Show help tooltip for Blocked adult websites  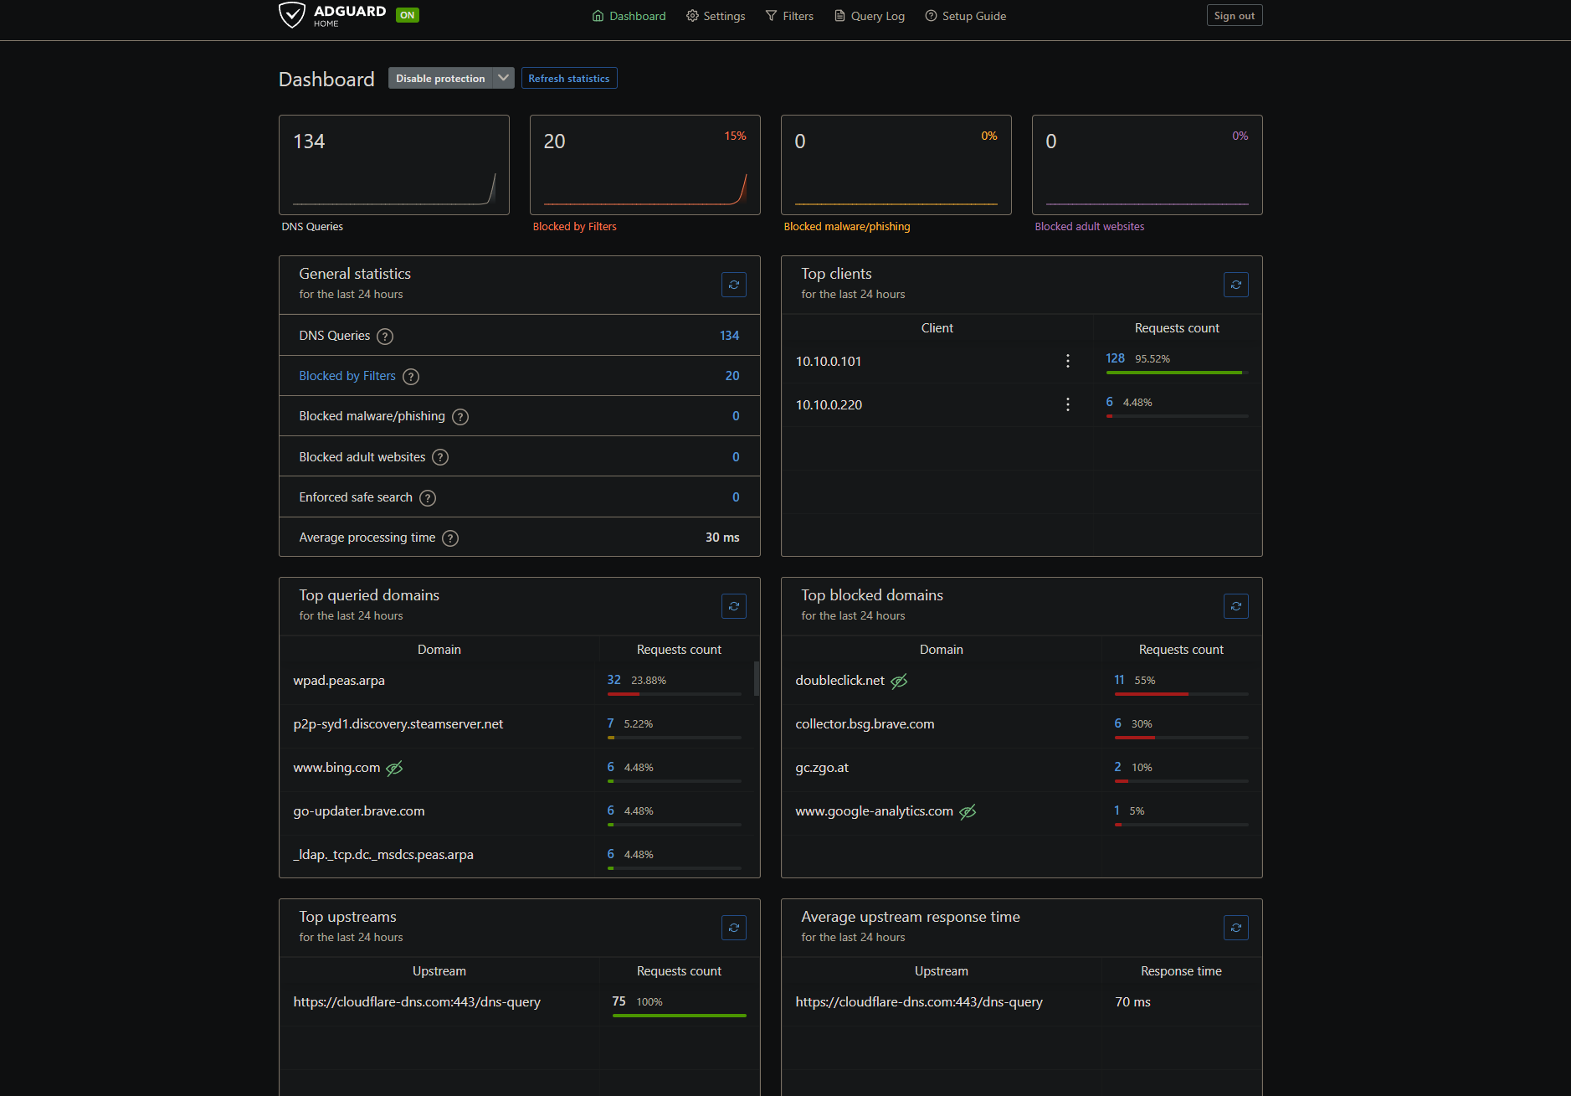[440, 457]
